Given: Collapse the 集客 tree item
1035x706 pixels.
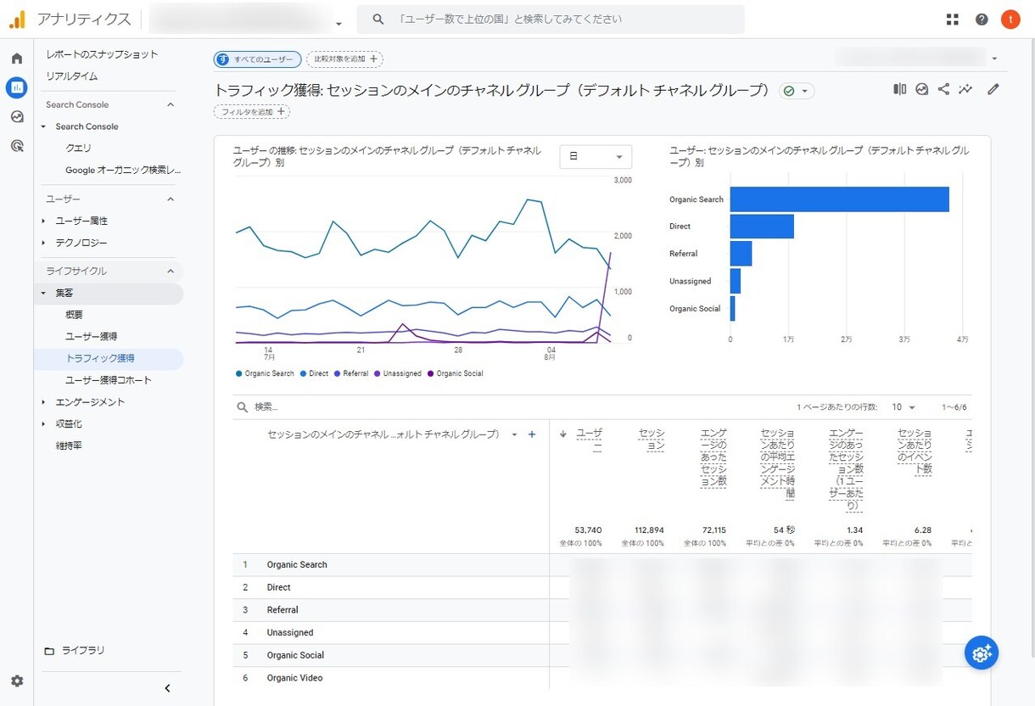Looking at the screenshot, I should click(43, 293).
